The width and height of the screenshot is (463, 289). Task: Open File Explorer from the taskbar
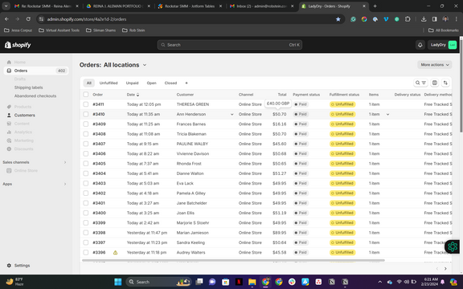pyautogui.click(x=252, y=282)
